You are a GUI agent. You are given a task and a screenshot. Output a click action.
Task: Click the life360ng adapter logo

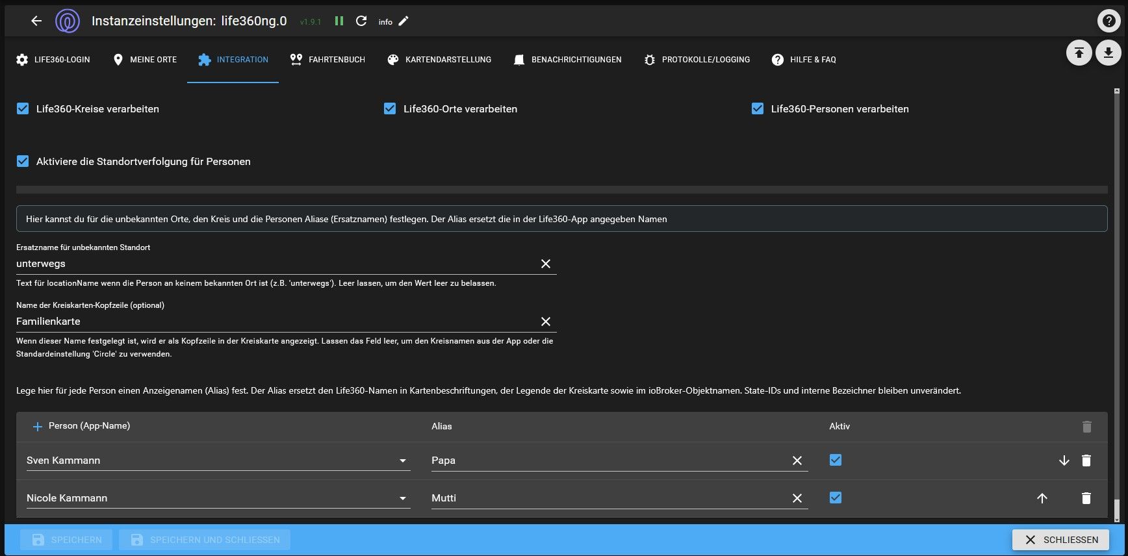[67, 21]
